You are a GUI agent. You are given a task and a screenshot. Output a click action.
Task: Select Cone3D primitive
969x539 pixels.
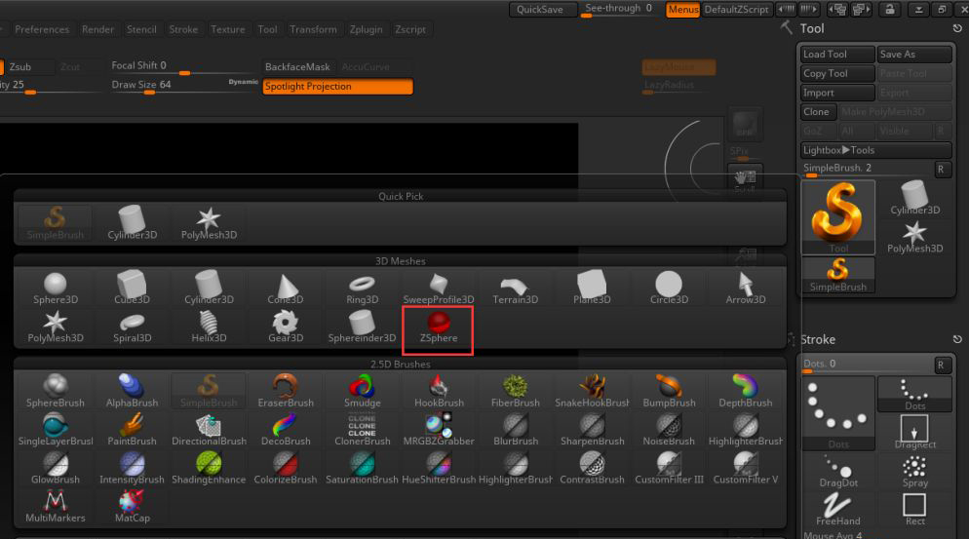[x=286, y=289]
